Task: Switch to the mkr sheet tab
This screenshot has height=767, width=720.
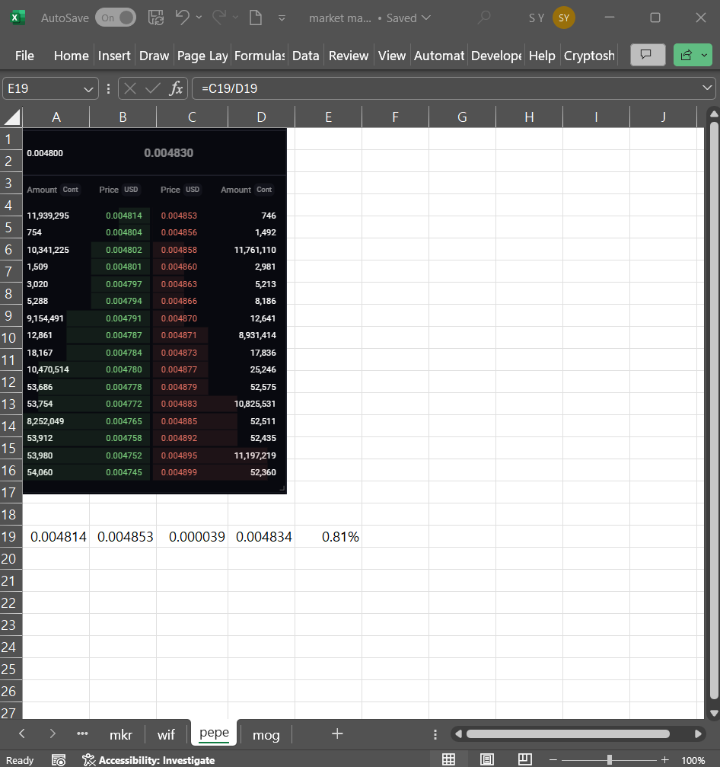Action: [x=121, y=735]
